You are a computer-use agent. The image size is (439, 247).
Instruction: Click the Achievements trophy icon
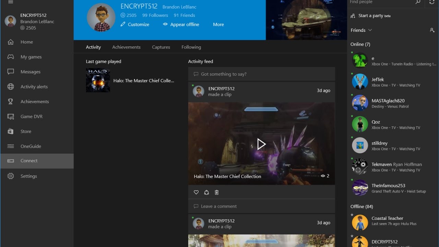tap(11, 102)
